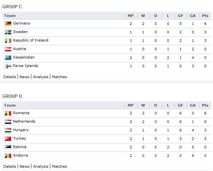The width and height of the screenshot is (213, 171).
Task: Sort Group C by Pts column
Action: (205, 16)
